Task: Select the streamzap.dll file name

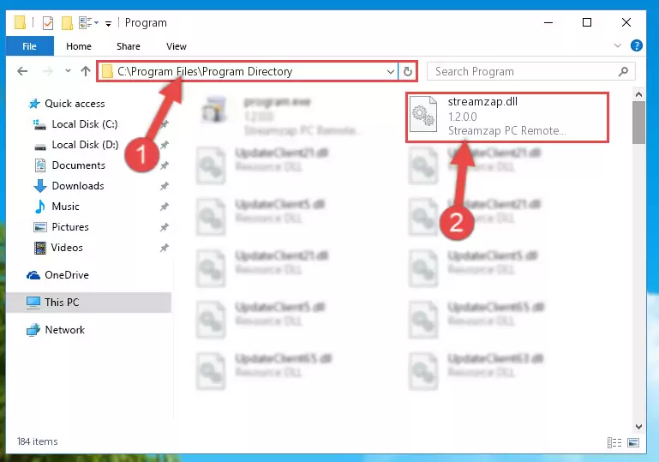Action: (482, 102)
